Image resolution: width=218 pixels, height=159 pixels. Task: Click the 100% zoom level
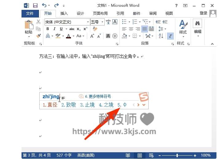click(205, 155)
